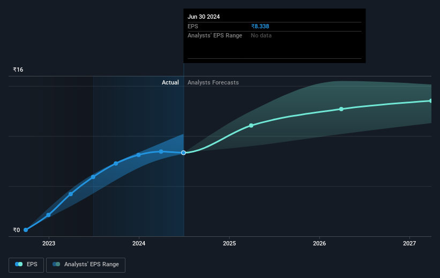Select the EPS data point above 2024 tick
Screen dimensions: 440x278
click(x=139, y=155)
